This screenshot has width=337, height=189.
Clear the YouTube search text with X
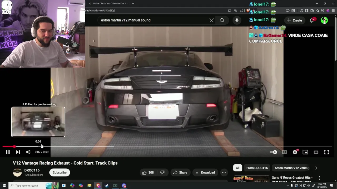[211, 20]
